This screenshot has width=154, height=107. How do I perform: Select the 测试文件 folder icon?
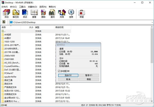pyautogui.click(x=3, y=84)
